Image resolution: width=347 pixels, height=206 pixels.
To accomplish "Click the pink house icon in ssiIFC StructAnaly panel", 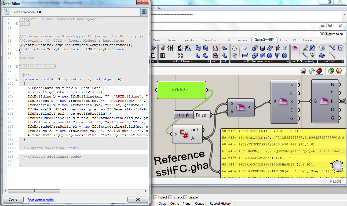I will point(295,48).
